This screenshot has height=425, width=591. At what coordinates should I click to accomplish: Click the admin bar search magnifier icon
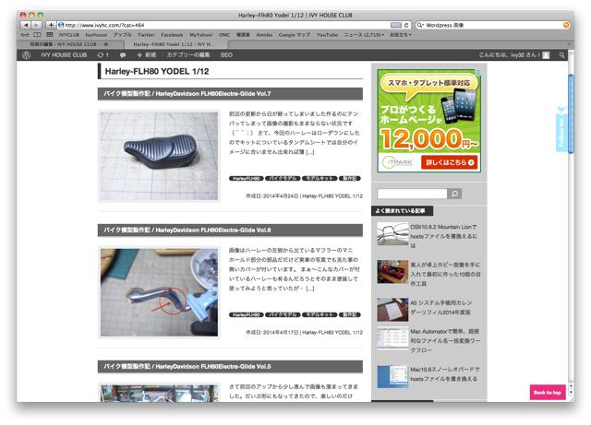(x=563, y=55)
